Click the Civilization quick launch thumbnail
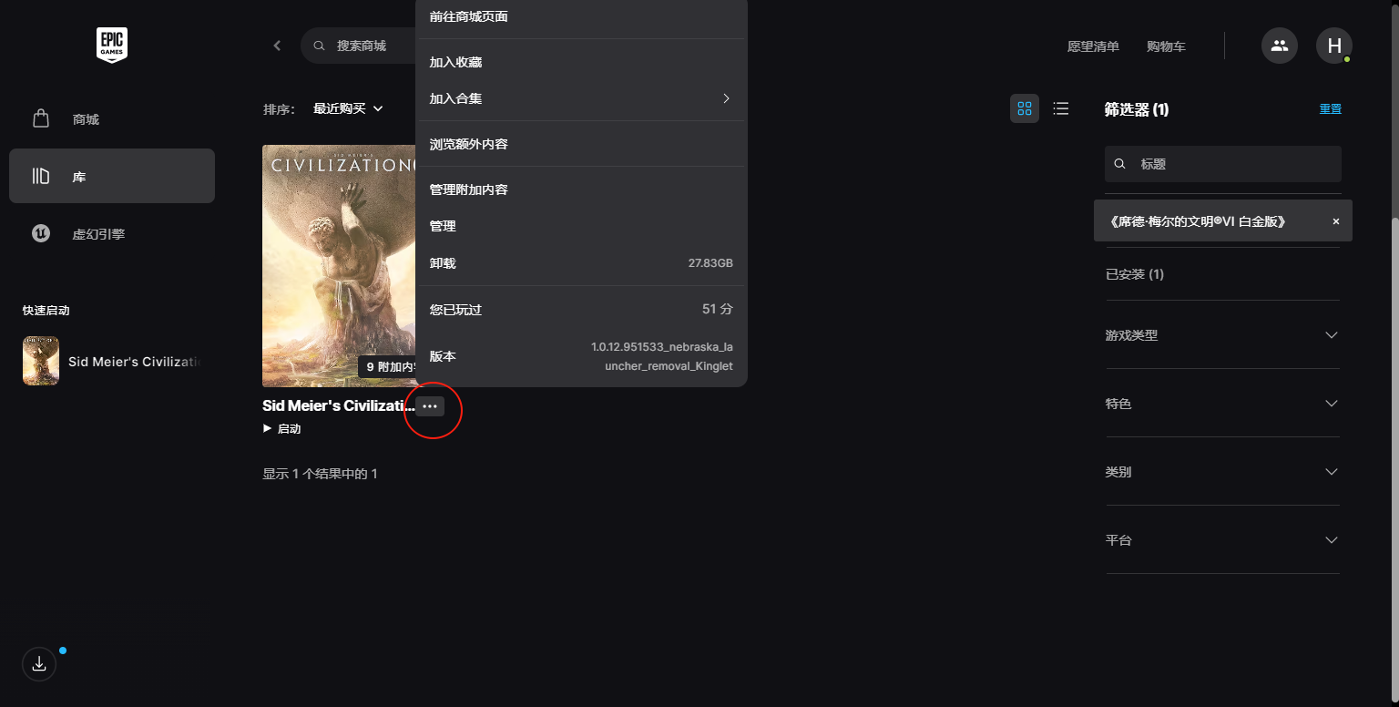Viewport: 1399px width, 707px height. point(41,361)
